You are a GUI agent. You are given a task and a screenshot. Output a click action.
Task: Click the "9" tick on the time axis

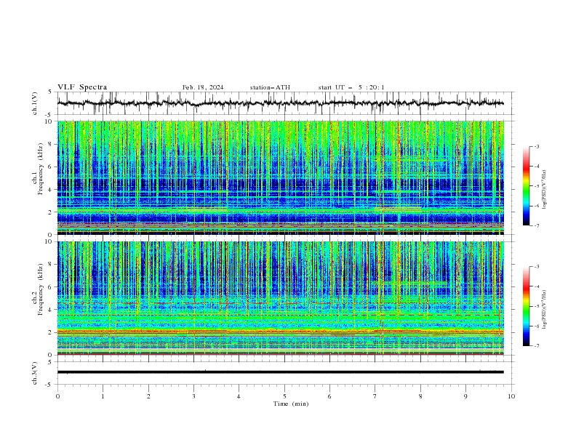[x=465, y=396]
